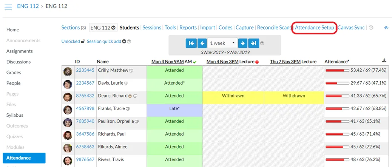Open the Capture tab

pos(244,28)
